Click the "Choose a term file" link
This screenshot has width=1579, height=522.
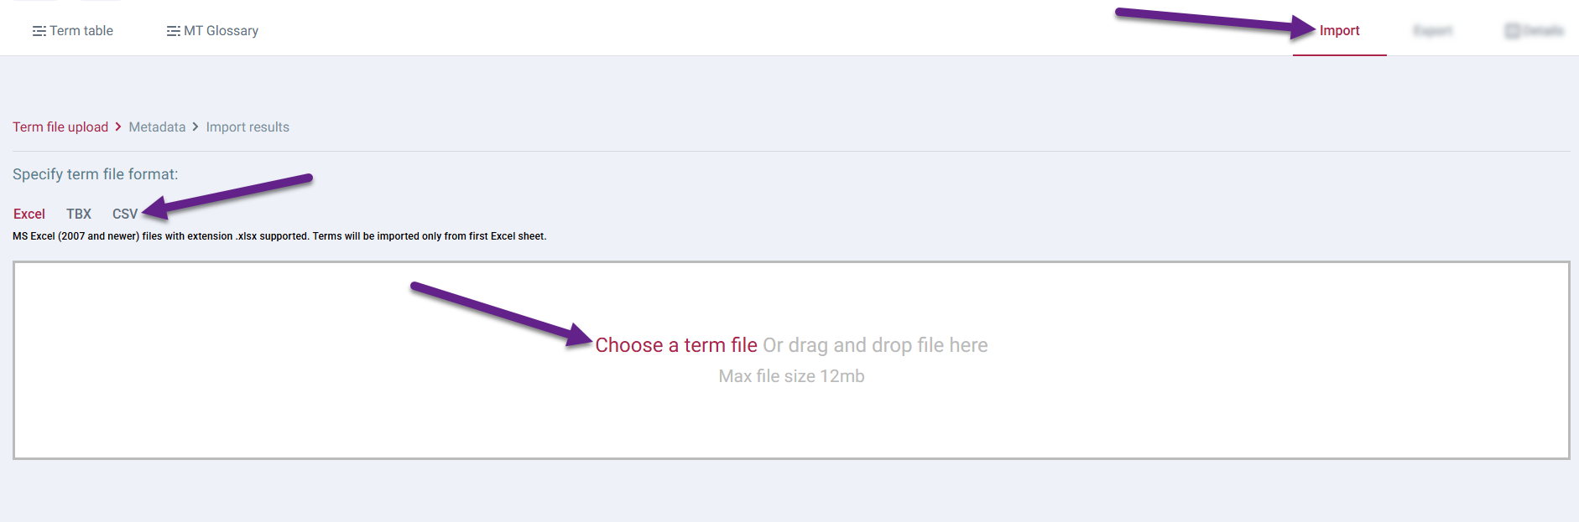point(675,344)
